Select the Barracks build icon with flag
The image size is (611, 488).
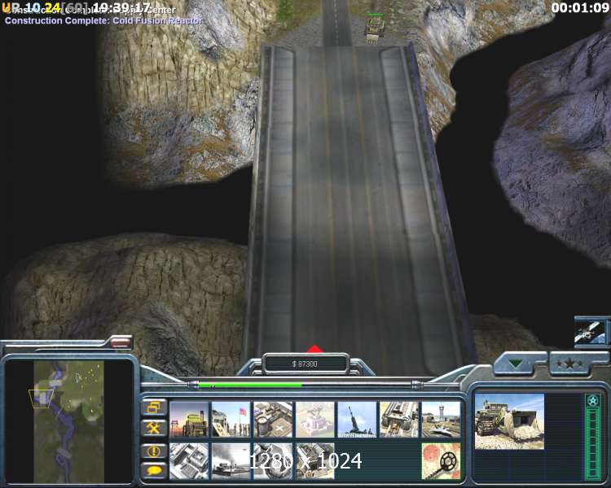point(231,420)
